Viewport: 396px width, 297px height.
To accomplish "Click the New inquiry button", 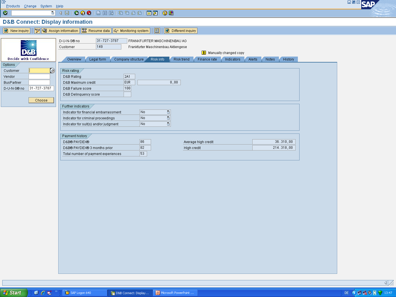I will [16, 31].
